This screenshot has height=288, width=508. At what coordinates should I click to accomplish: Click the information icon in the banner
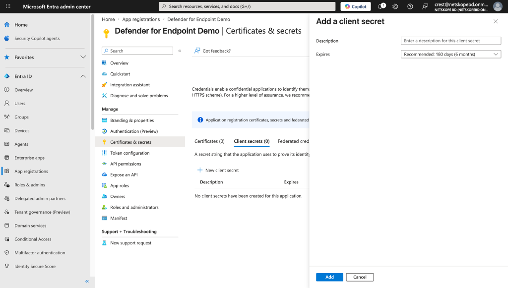[x=200, y=120]
